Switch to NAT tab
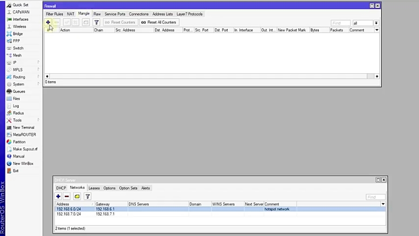419x236 pixels. pyautogui.click(x=71, y=14)
